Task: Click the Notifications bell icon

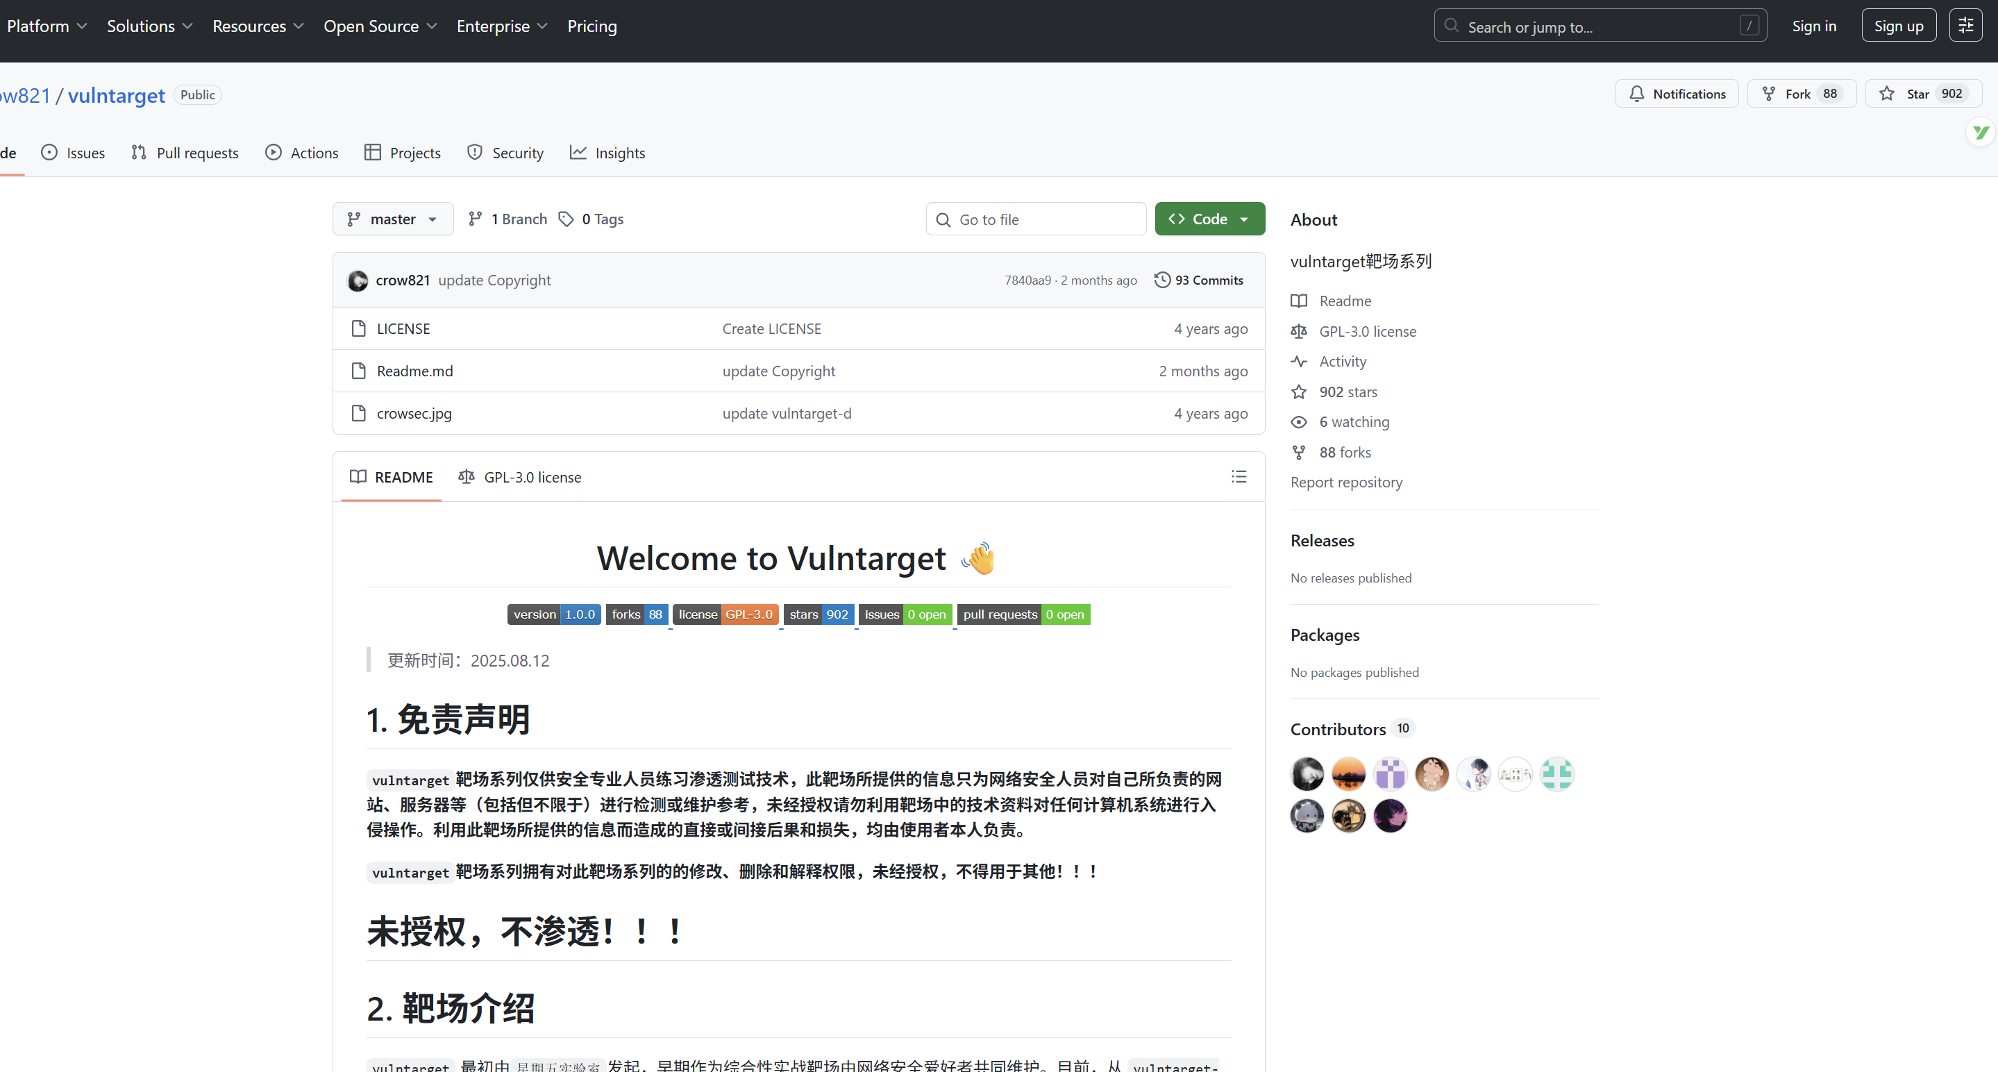Action: click(1636, 94)
